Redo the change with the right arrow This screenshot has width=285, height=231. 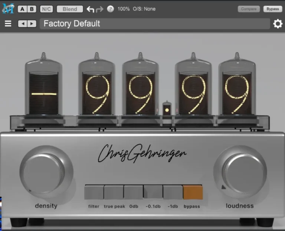99,9
